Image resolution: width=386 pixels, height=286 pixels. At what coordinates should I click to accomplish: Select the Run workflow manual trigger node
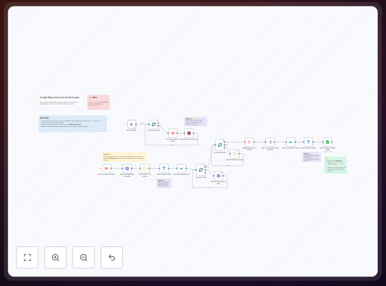click(x=132, y=124)
